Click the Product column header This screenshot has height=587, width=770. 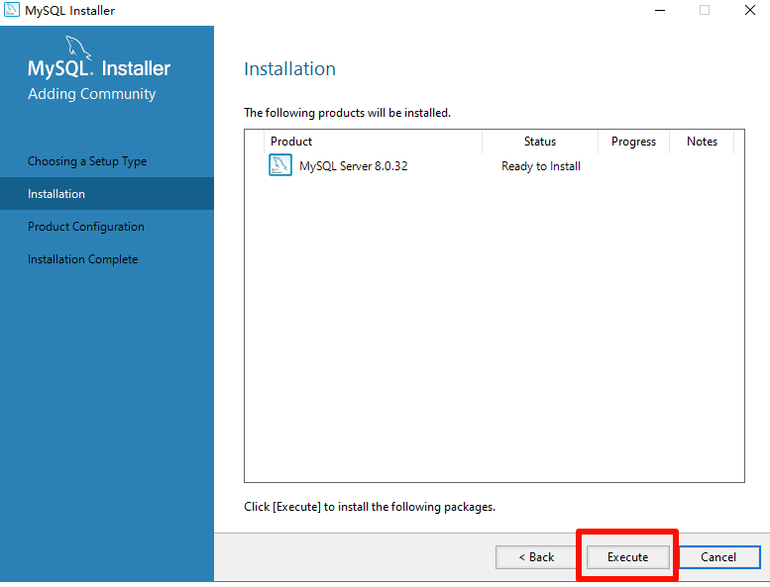374,142
